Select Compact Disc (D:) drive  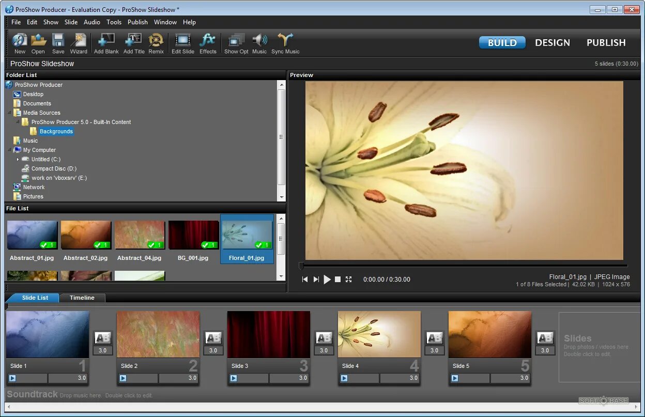click(x=54, y=168)
